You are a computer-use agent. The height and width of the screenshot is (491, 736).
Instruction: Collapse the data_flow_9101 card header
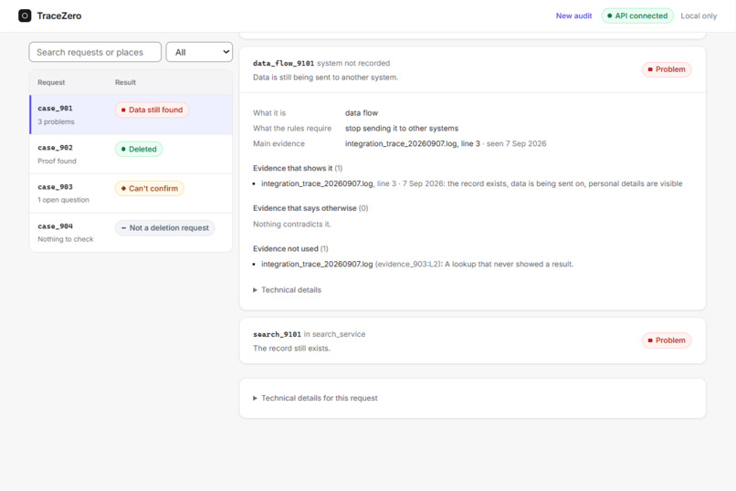[x=472, y=69]
